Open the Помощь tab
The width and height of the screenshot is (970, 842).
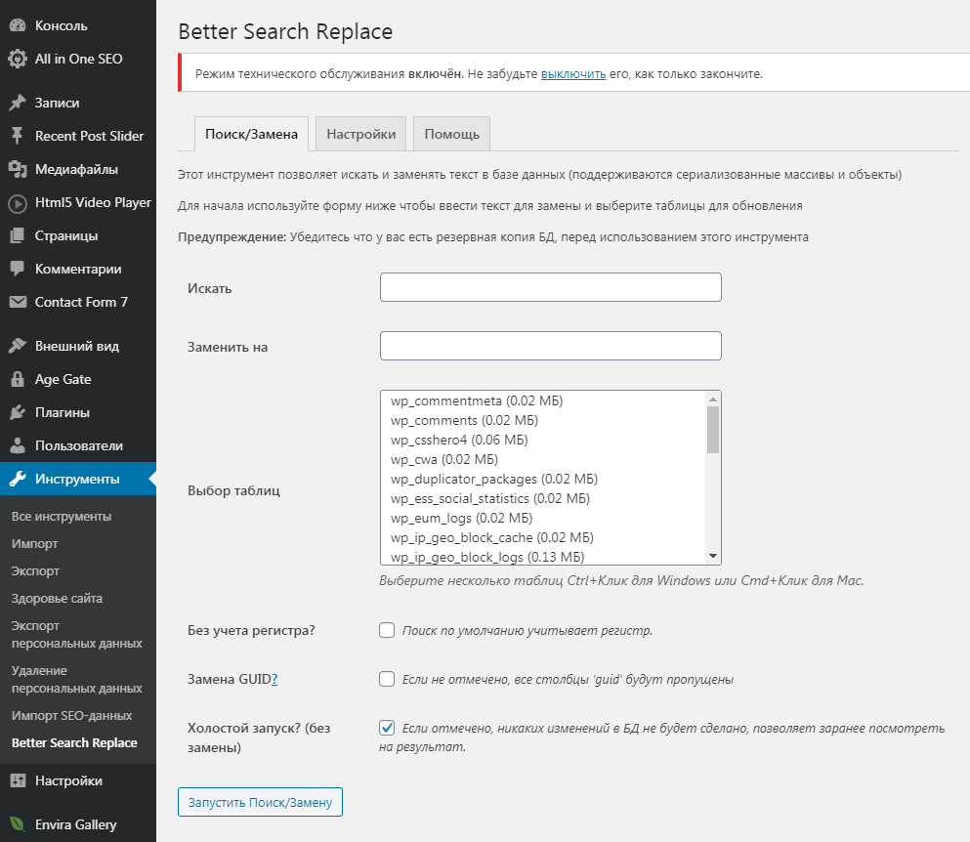coord(451,134)
